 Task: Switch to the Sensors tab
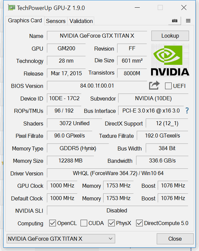coord(56,21)
